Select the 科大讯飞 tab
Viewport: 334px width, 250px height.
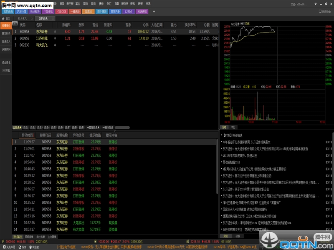point(23,19)
